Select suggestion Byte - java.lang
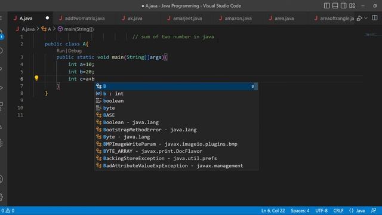This screenshot has height=215, width=382. (176, 137)
